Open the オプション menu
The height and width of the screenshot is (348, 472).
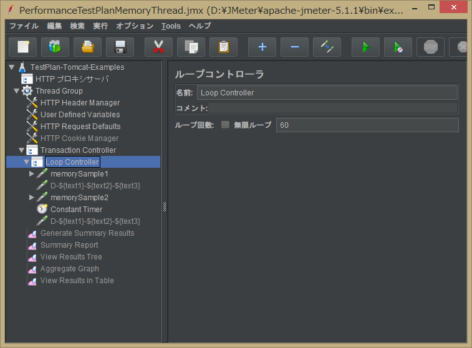click(x=135, y=26)
